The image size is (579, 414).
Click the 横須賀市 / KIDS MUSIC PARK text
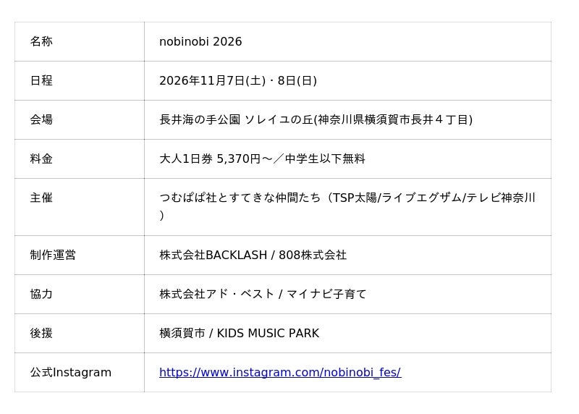pos(239,333)
